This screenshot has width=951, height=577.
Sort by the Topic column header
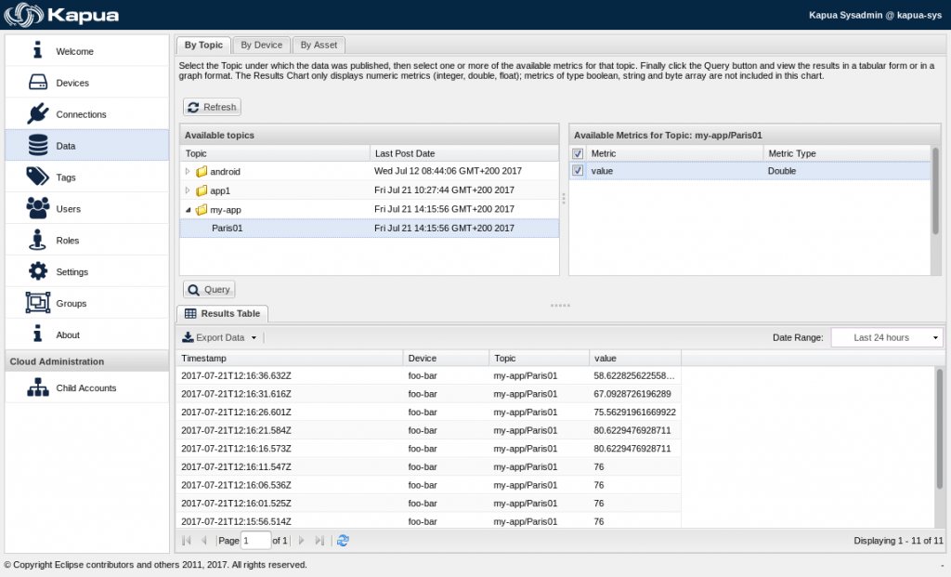point(275,153)
